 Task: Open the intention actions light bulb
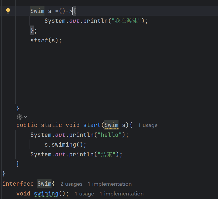(8, 11)
